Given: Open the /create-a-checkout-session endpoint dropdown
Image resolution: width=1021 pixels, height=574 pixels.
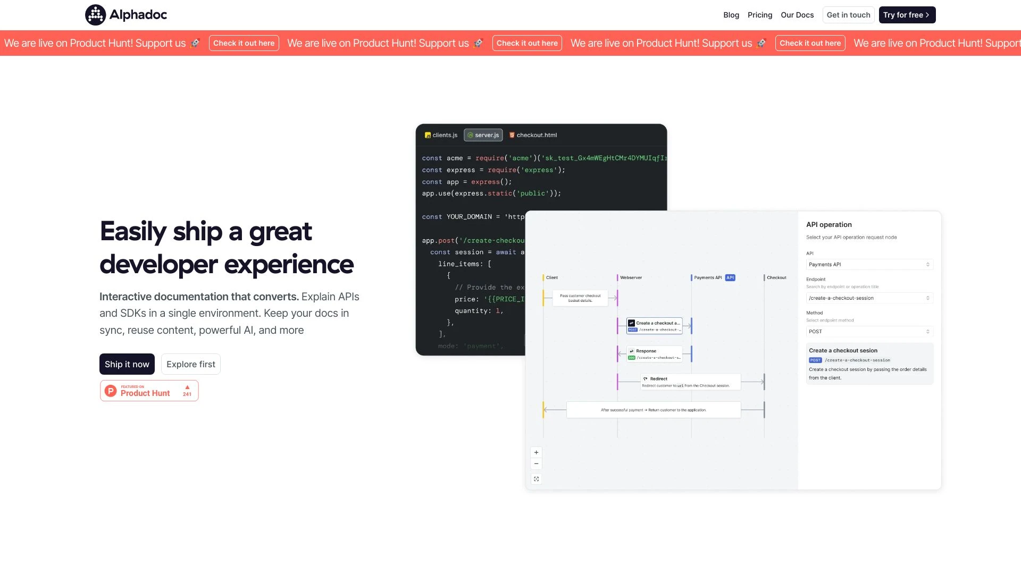Looking at the screenshot, I should point(869,298).
